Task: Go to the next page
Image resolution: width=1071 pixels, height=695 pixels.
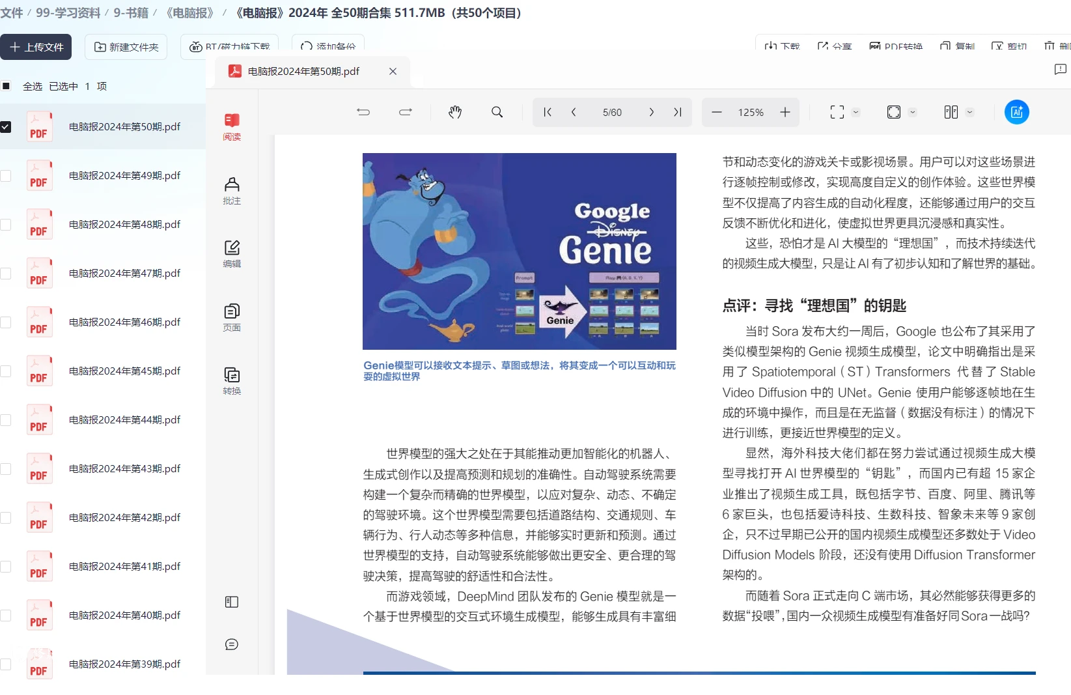Action: pyautogui.click(x=651, y=112)
